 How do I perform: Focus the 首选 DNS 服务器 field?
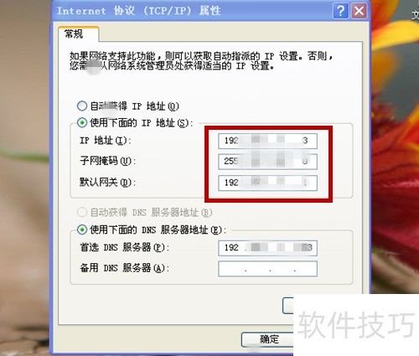(267, 248)
